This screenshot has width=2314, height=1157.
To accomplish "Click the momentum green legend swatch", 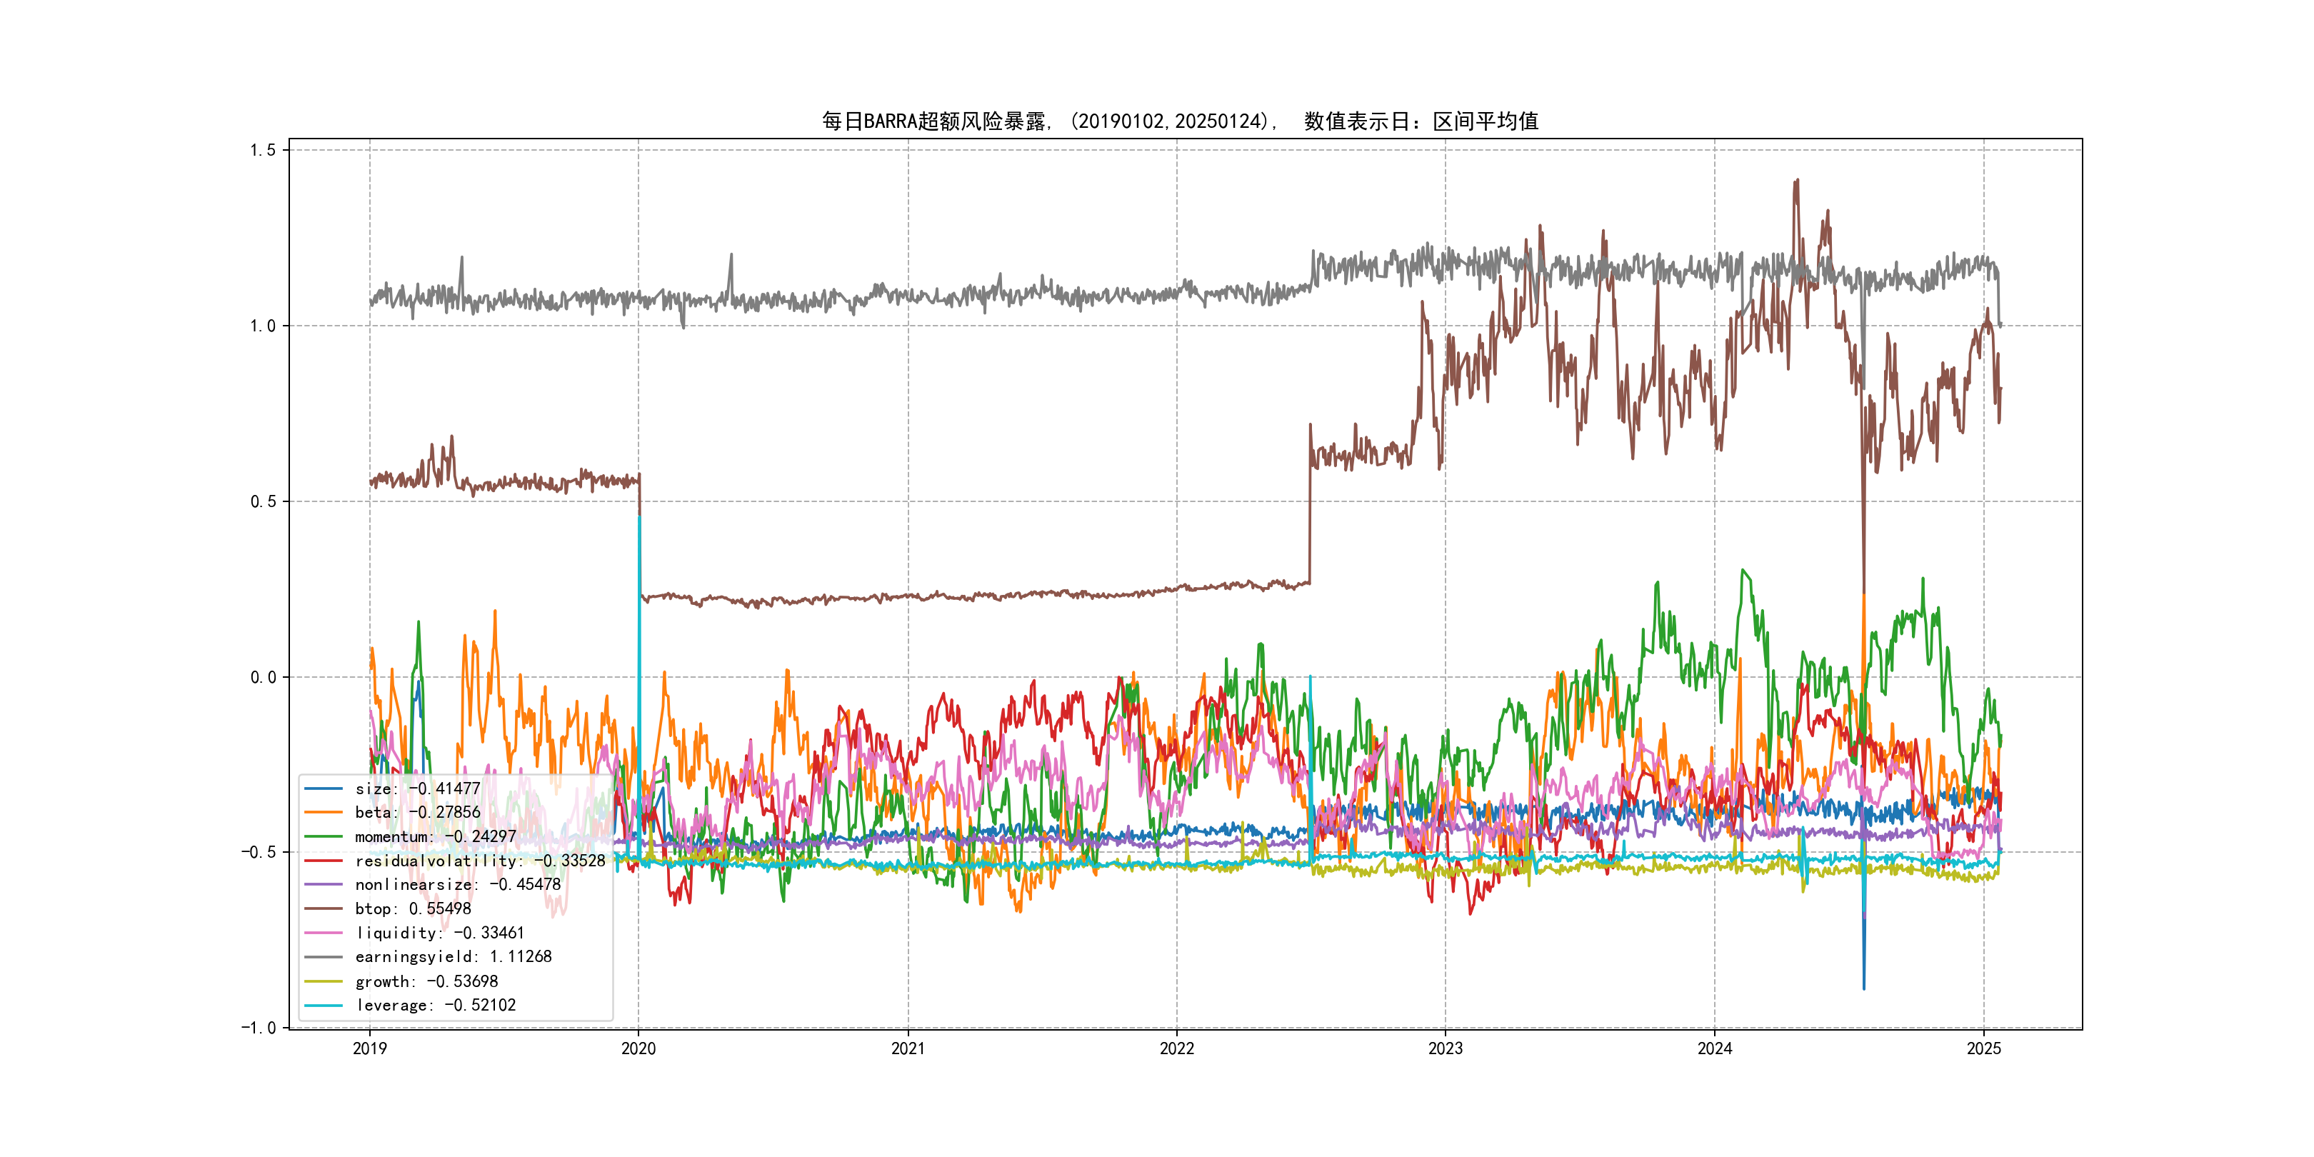I will tap(324, 836).
